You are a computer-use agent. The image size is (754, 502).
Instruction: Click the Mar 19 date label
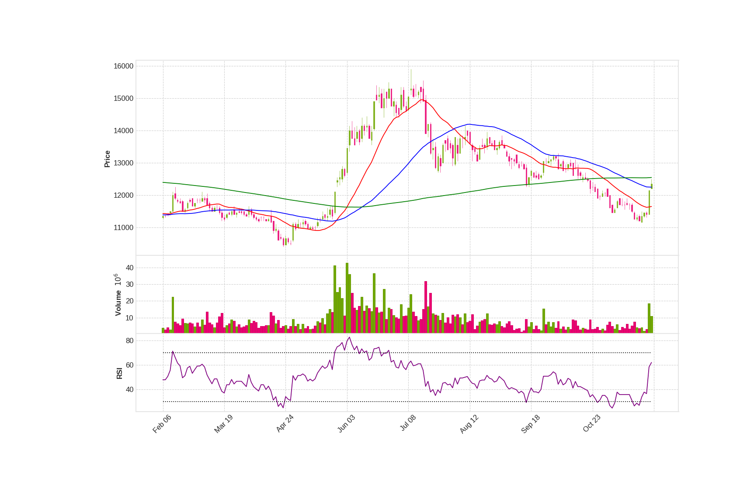pos(223,424)
